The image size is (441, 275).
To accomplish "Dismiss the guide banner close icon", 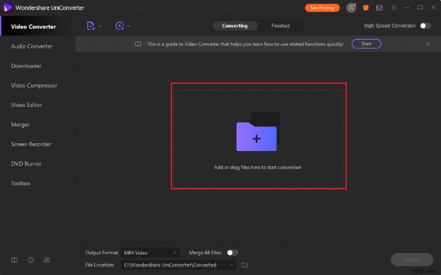I will point(428,44).
